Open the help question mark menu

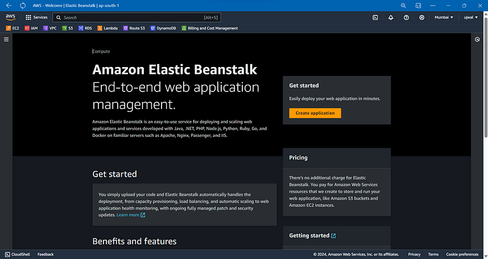pos(406,18)
